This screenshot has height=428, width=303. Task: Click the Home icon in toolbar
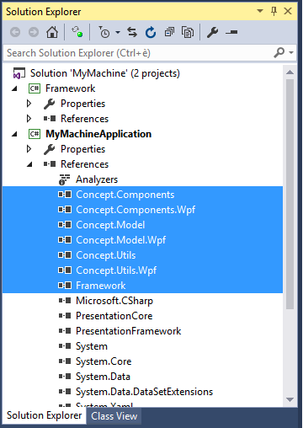click(x=52, y=32)
